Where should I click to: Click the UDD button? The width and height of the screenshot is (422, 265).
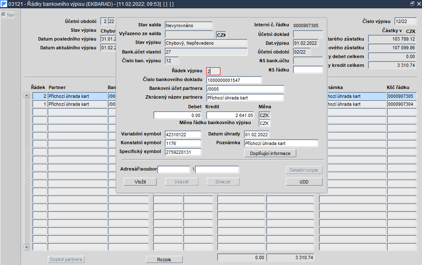click(x=304, y=182)
